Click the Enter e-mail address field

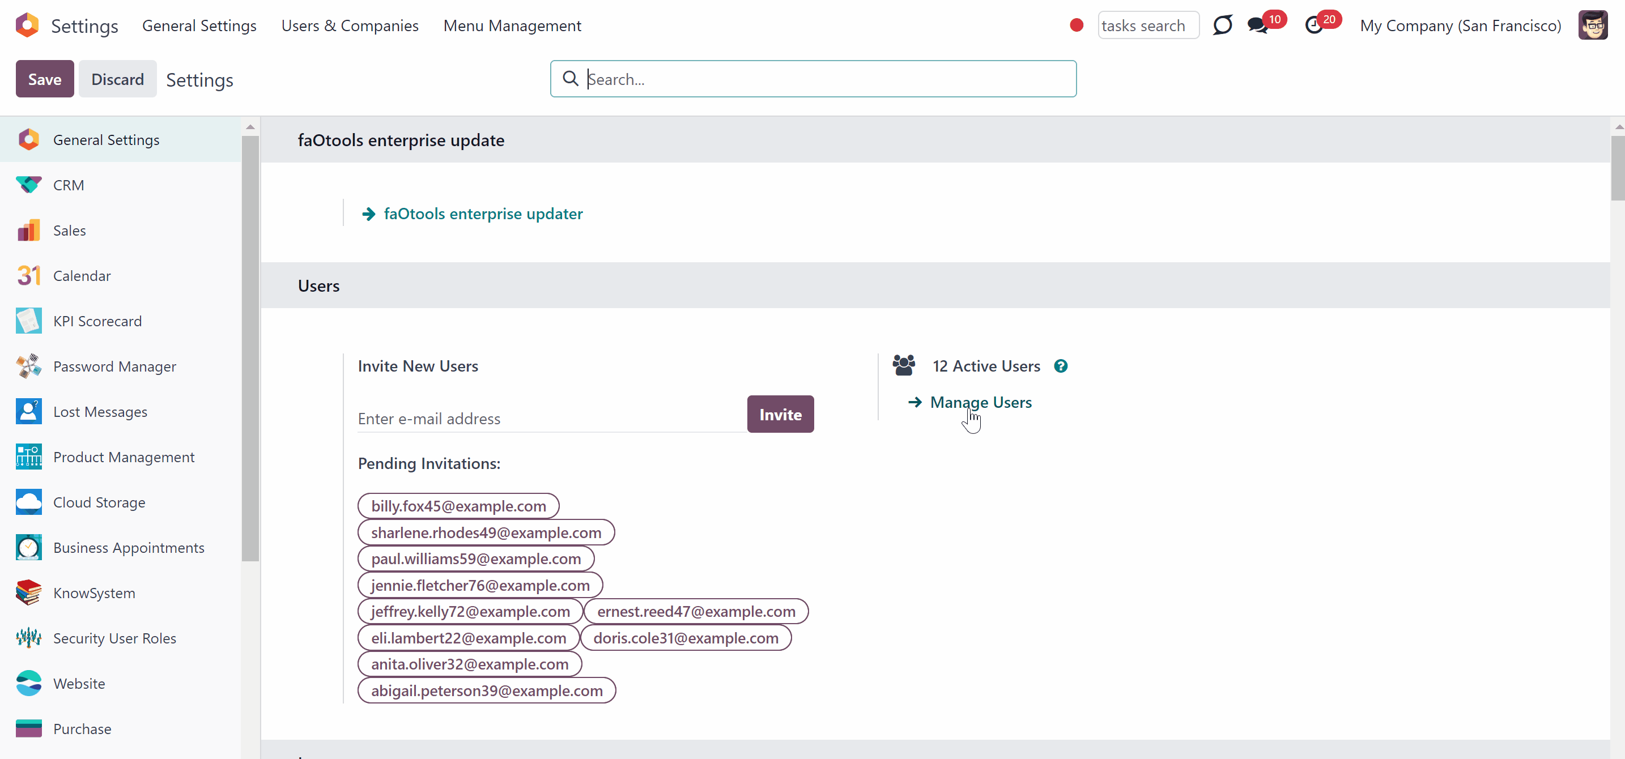click(552, 419)
